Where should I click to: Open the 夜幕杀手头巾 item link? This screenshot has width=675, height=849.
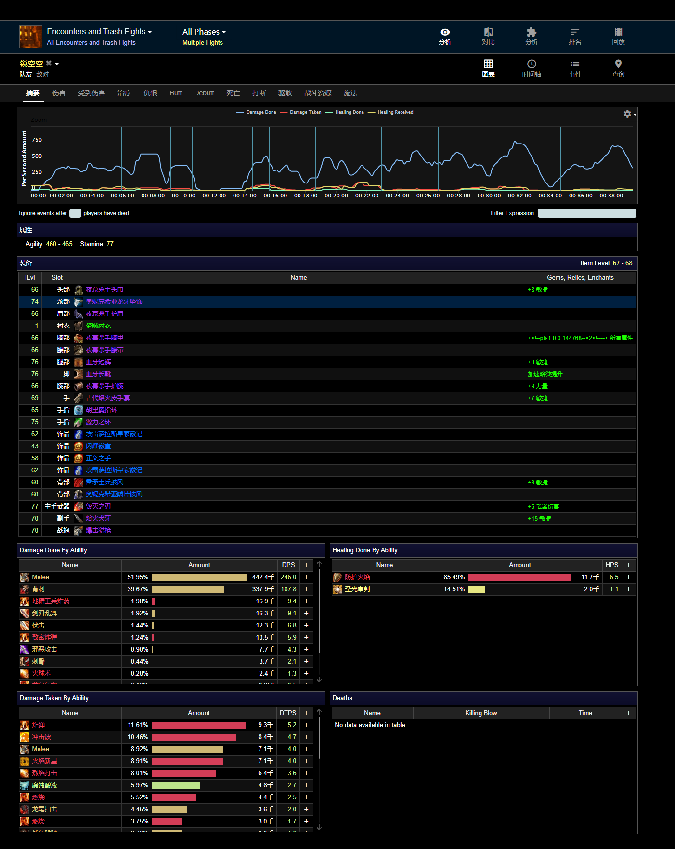(x=104, y=290)
